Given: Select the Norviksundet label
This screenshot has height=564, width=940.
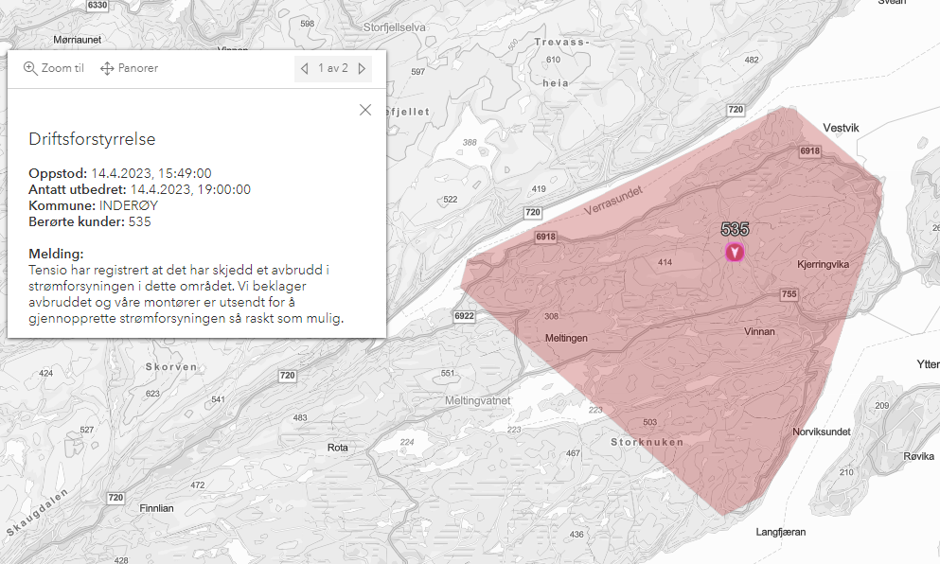Looking at the screenshot, I should [x=821, y=432].
